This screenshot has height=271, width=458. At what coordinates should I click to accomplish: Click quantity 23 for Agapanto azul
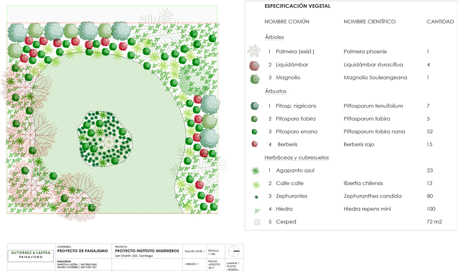click(x=430, y=171)
